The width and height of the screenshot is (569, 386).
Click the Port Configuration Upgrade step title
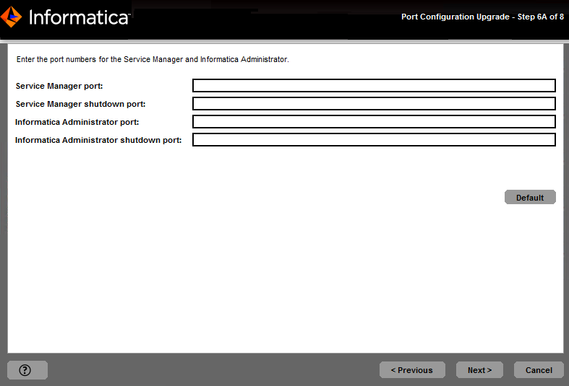click(482, 17)
